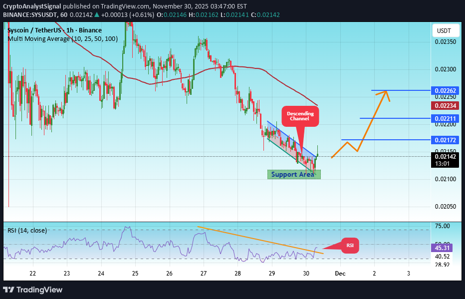Click the green Support Area label
465x299 pixels.
pos(294,174)
